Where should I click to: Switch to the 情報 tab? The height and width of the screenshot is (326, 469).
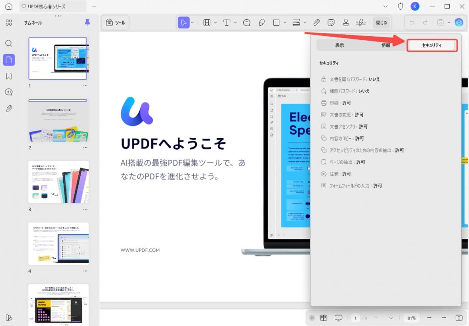pos(386,45)
